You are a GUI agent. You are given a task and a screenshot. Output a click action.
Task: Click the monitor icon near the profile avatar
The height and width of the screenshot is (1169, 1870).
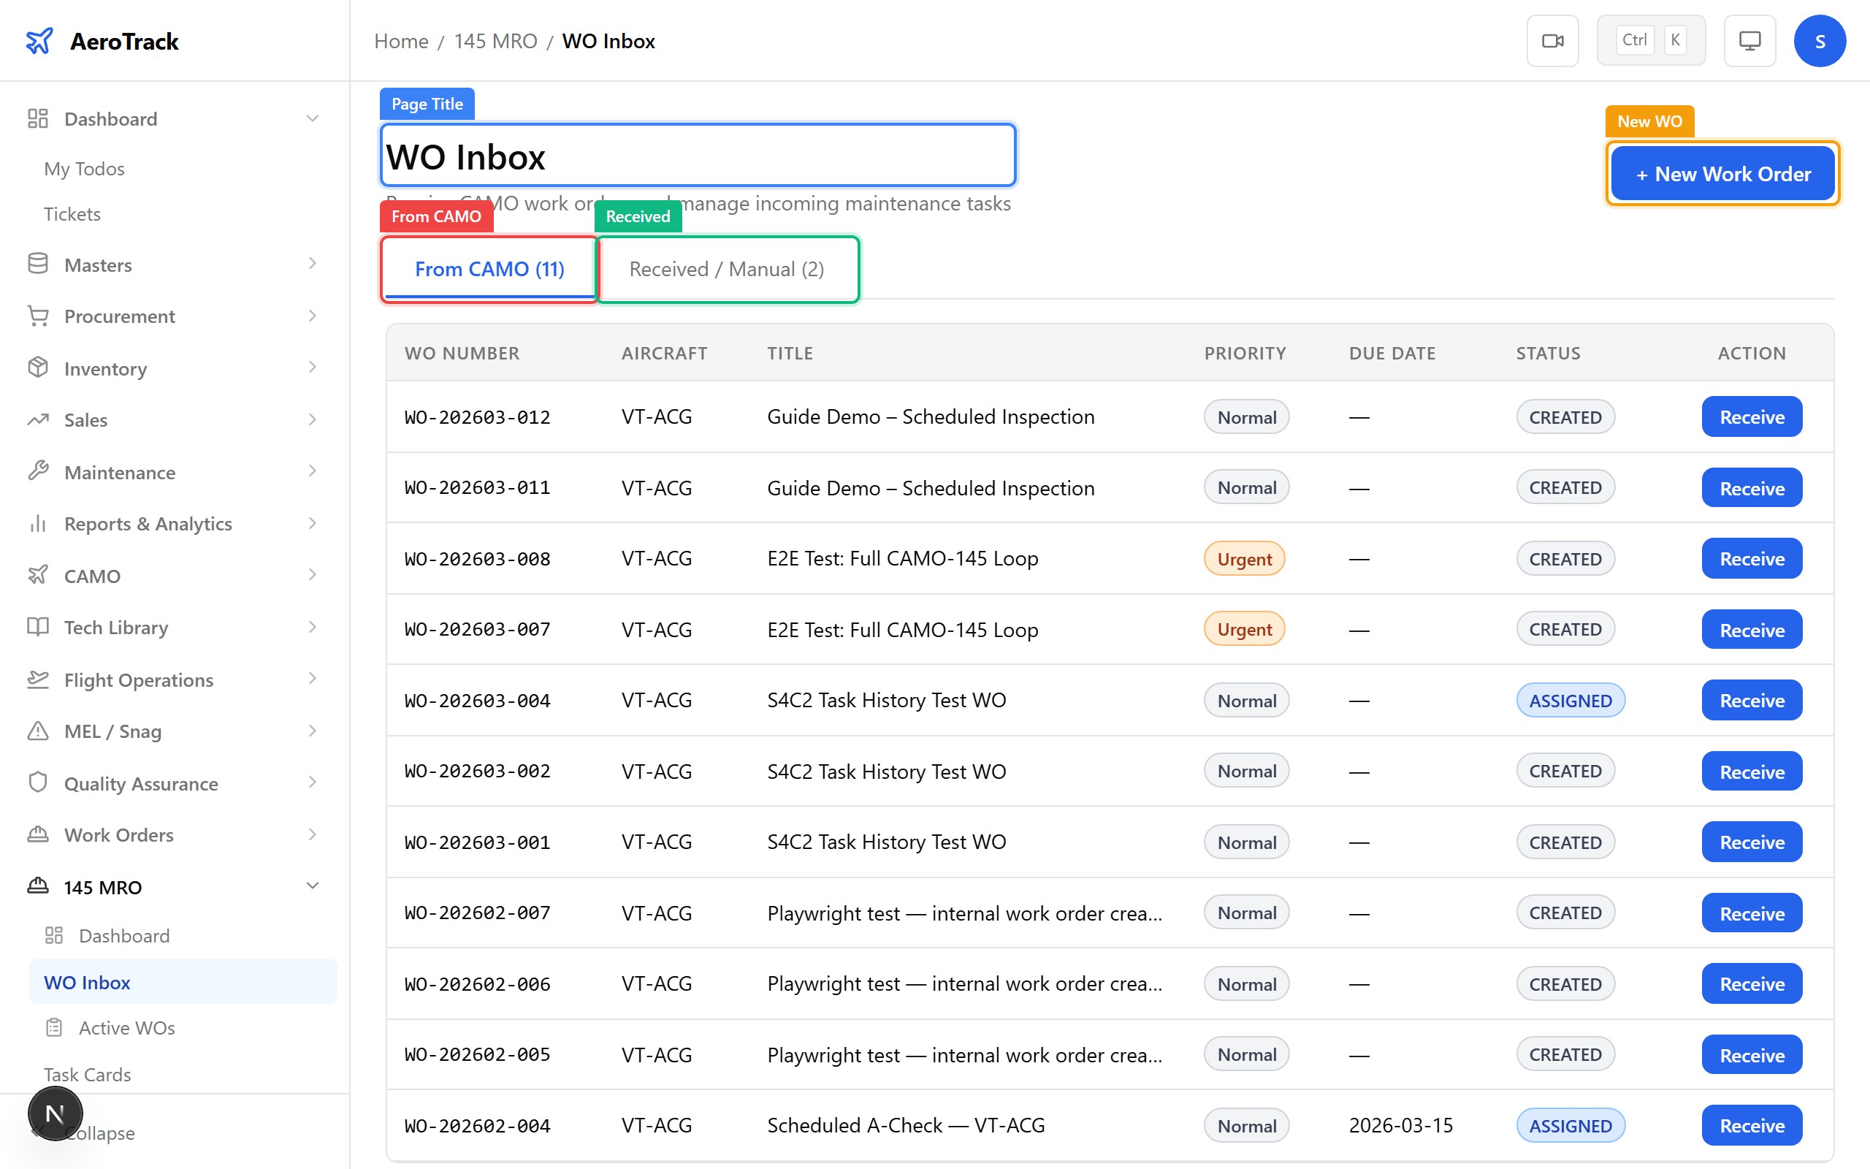[x=1749, y=39]
